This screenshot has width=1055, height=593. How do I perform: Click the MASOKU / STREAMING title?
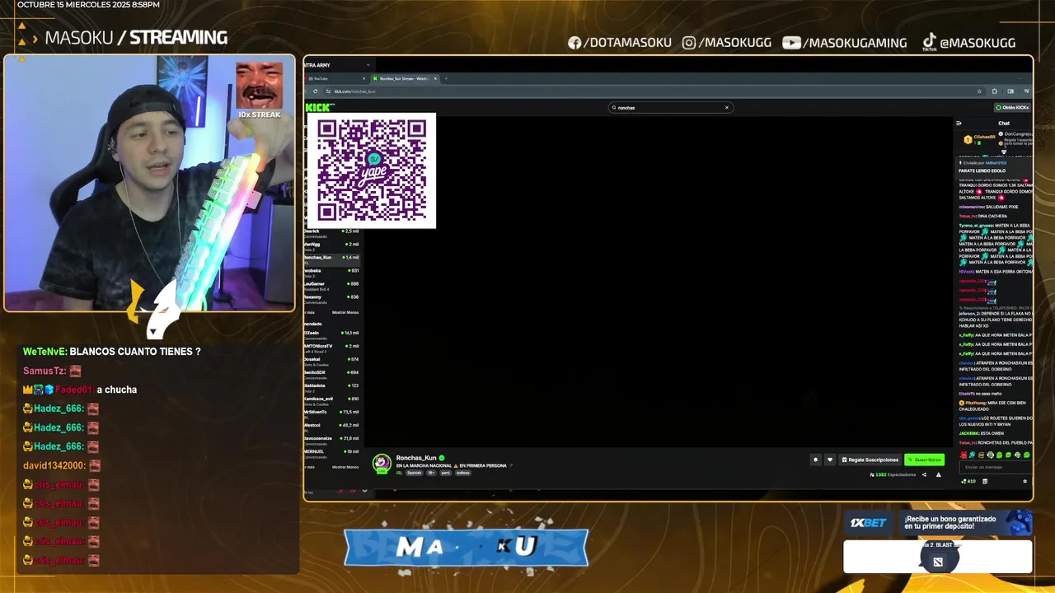tap(136, 37)
